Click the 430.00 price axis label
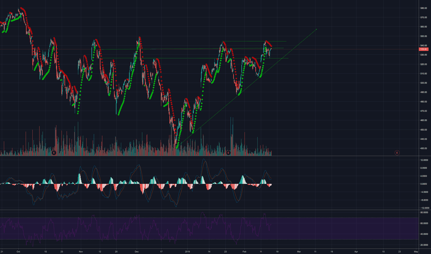Screen dimensions: 431x254 (x=424, y=149)
